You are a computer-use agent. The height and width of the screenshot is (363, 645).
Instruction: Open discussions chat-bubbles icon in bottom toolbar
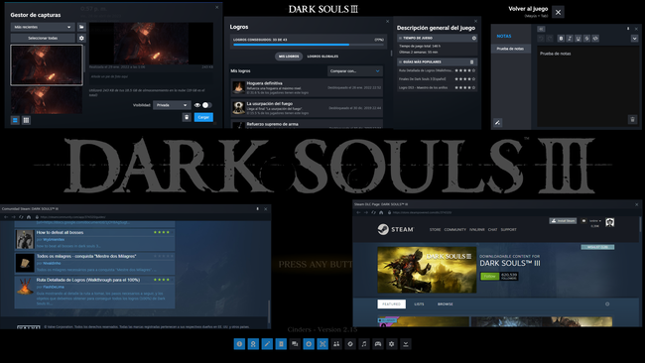[295, 344]
